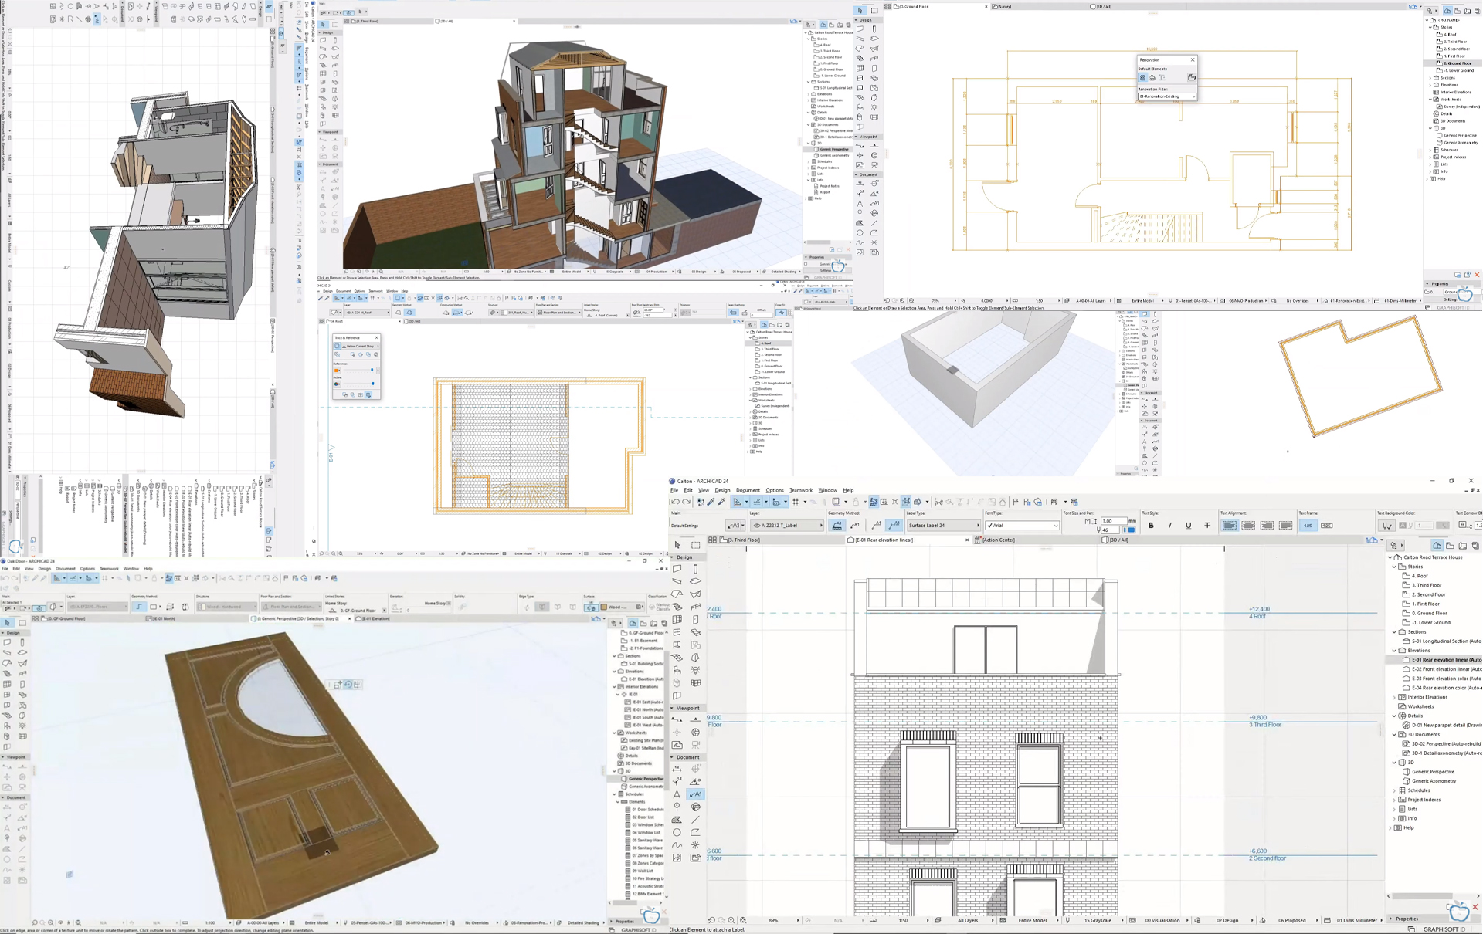Open the 15 Grayscale pen set dropdown
1483x934 pixels.
pyautogui.click(x=1098, y=920)
